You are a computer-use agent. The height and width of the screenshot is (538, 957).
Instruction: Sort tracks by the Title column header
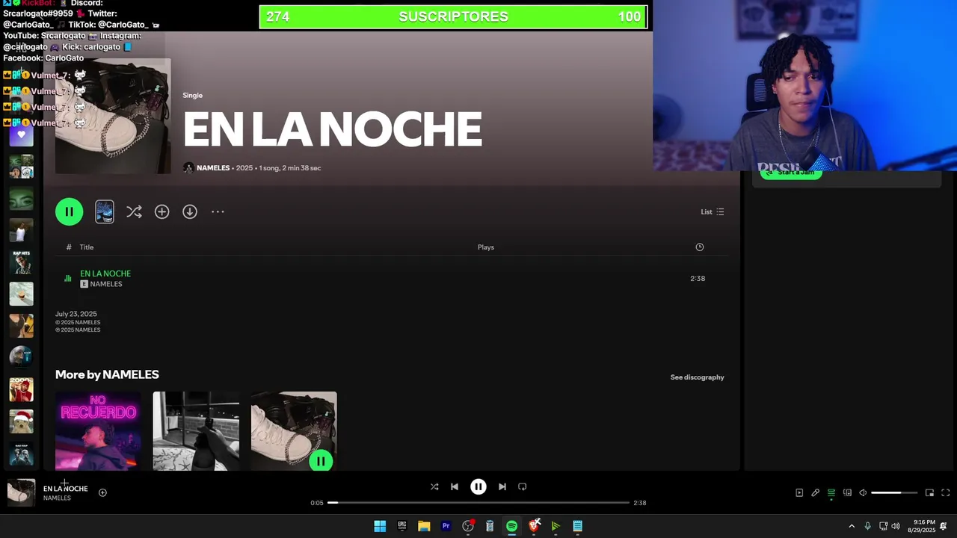click(x=87, y=247)
